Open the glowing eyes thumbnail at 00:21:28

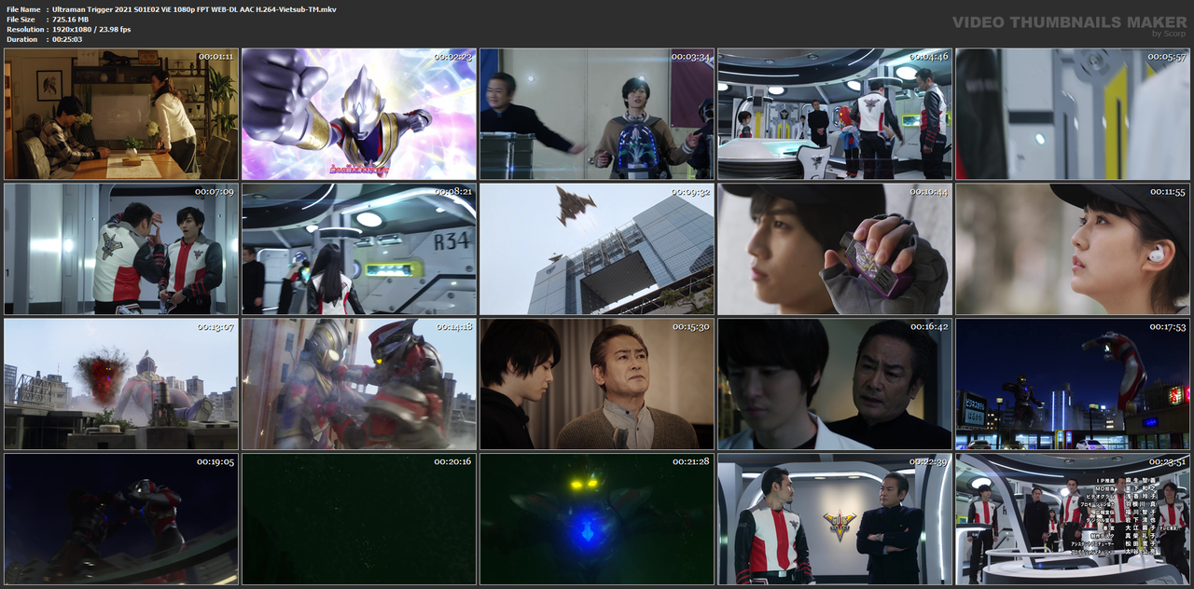597,519
